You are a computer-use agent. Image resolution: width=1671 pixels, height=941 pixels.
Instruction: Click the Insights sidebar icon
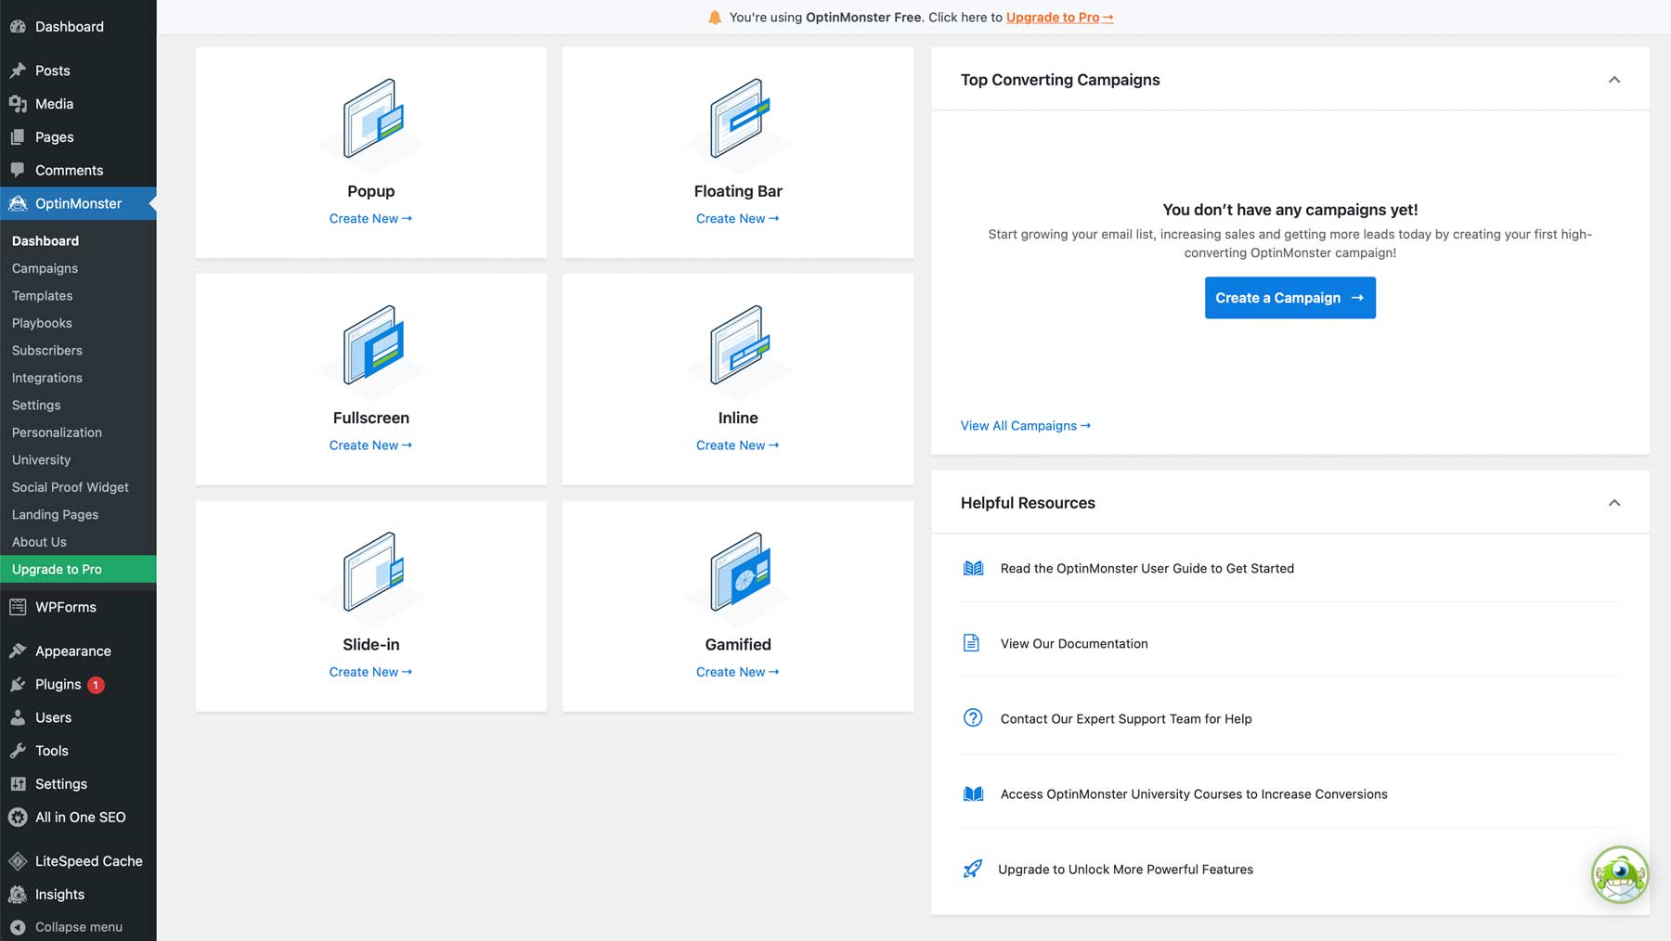(17, 894)
